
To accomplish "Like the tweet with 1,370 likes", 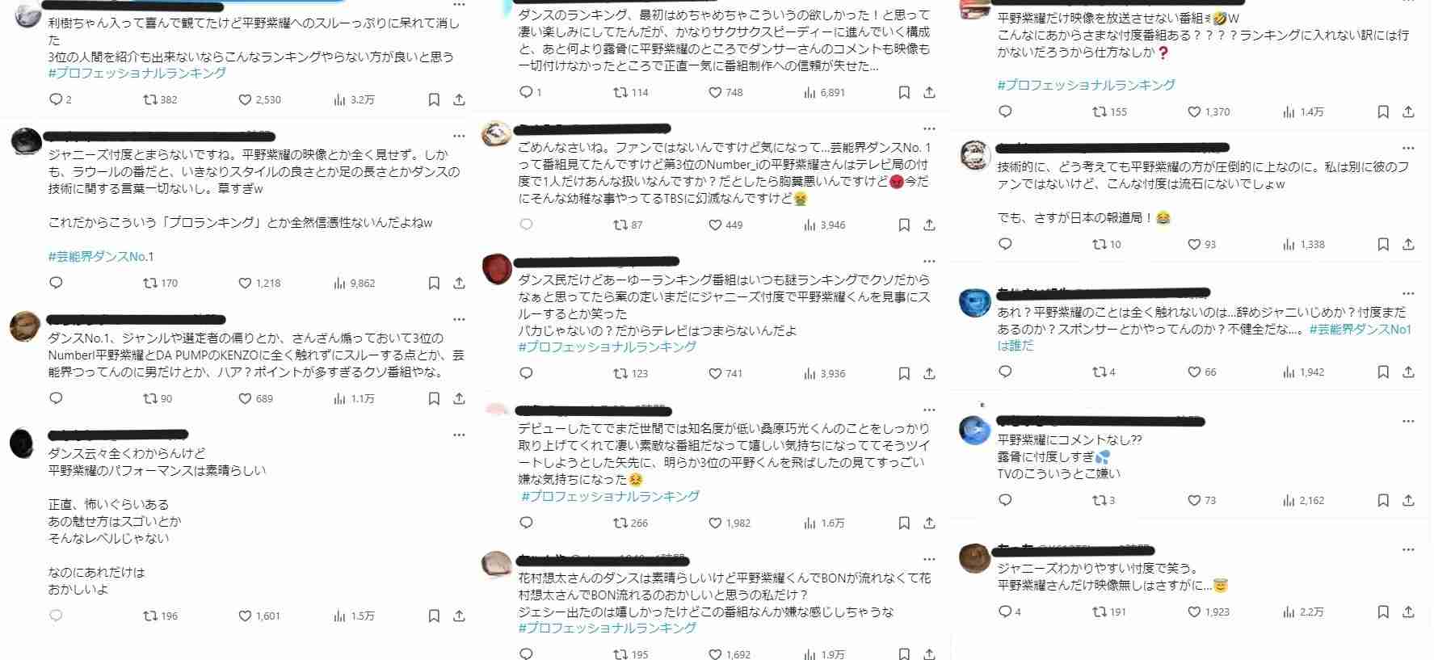I will (x=1209, y=112).
